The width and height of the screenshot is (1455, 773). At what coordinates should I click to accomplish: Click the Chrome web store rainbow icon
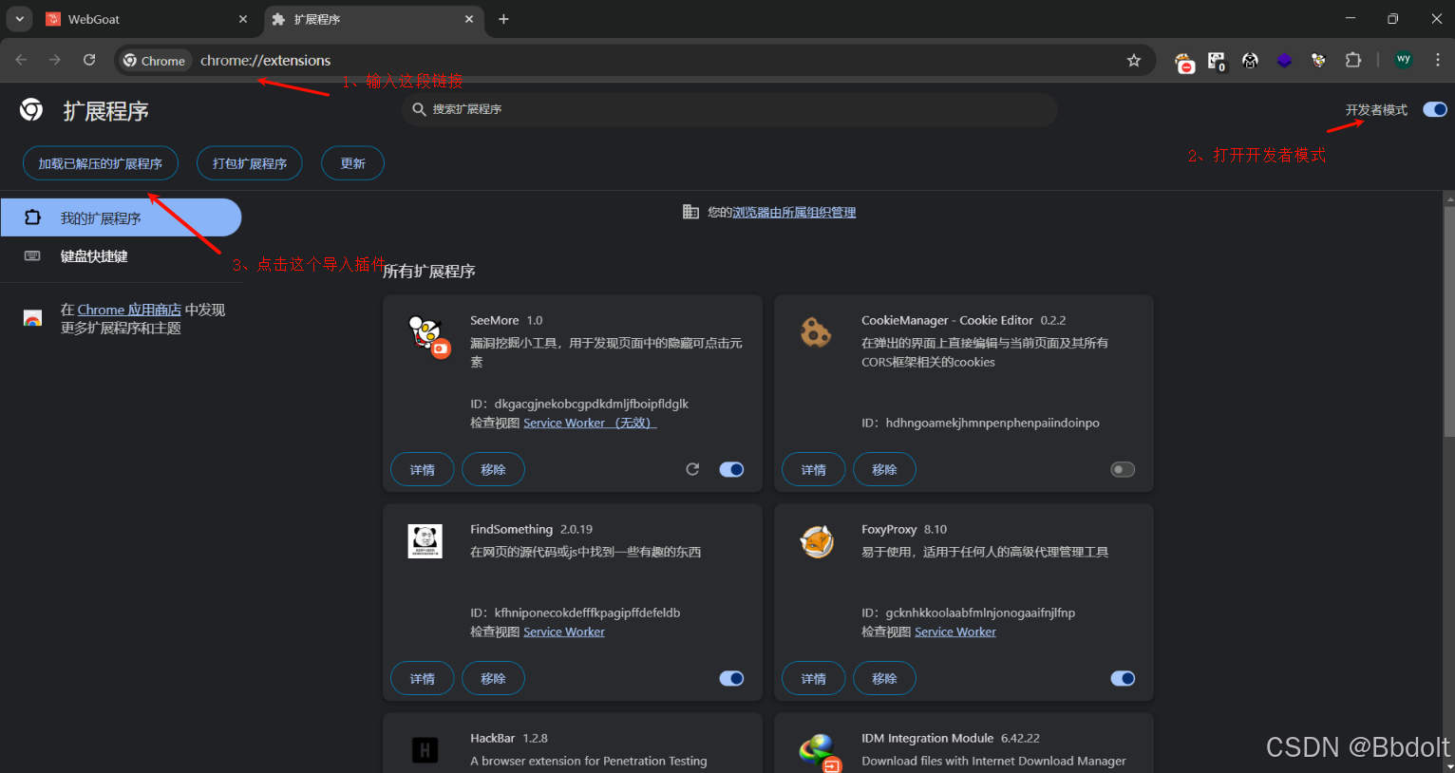32,318
